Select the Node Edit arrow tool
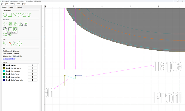 pos(5,43)
